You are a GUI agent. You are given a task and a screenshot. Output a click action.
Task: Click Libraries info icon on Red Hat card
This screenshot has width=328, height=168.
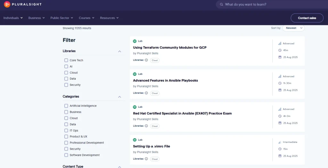click(146, 126)
